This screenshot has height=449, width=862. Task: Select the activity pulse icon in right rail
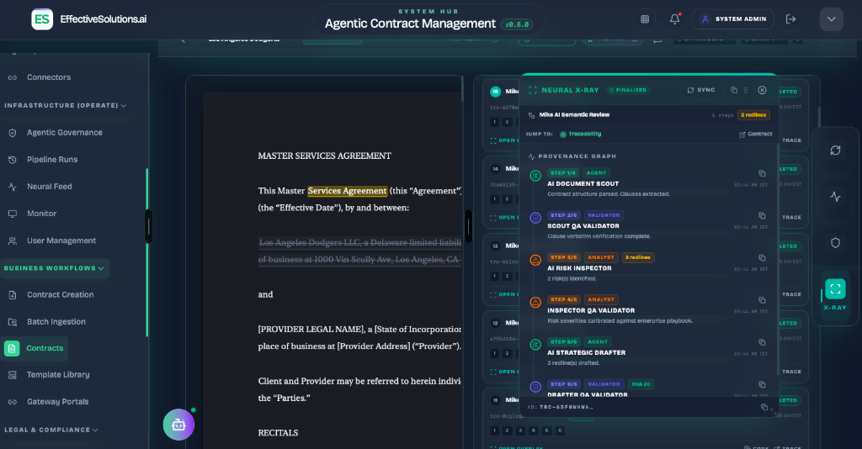tap(835, 197)
